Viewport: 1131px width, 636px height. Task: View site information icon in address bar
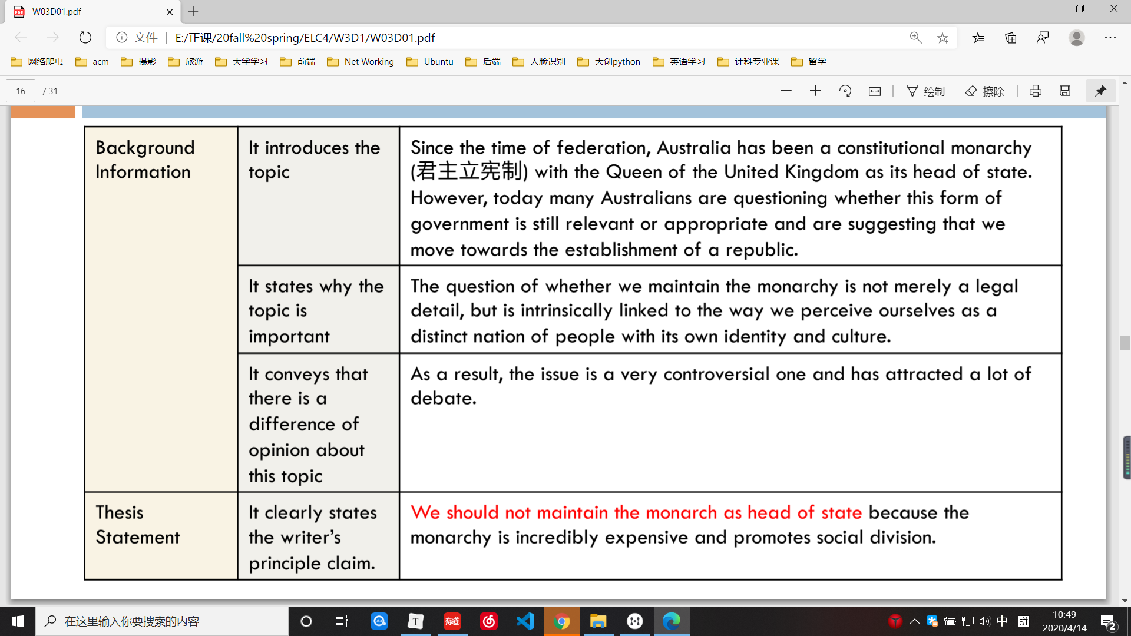[x=122, y=38]
